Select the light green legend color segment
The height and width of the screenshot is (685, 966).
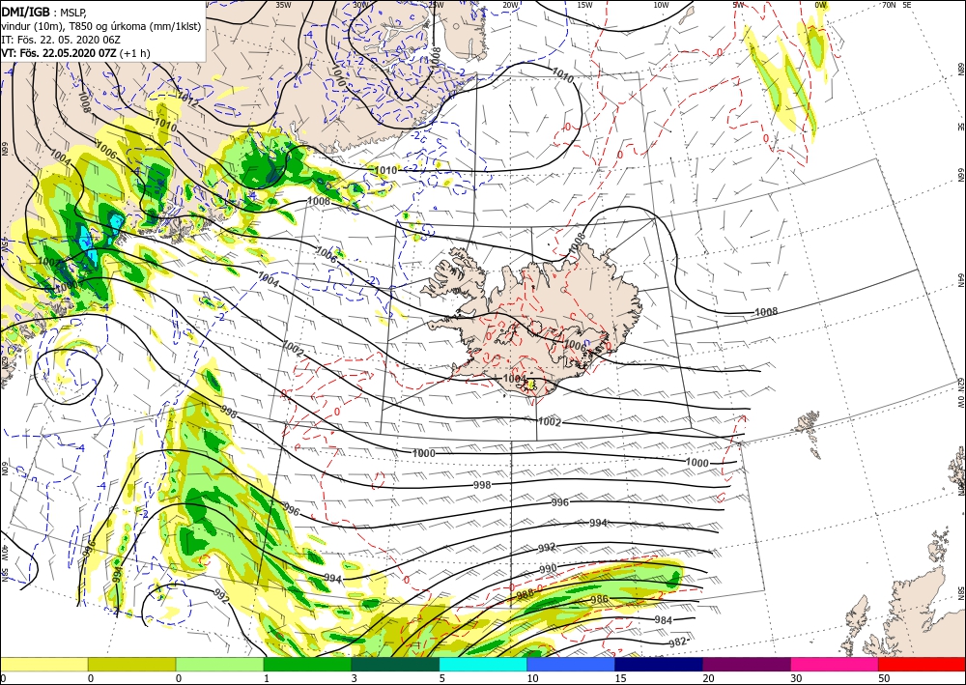219,664
